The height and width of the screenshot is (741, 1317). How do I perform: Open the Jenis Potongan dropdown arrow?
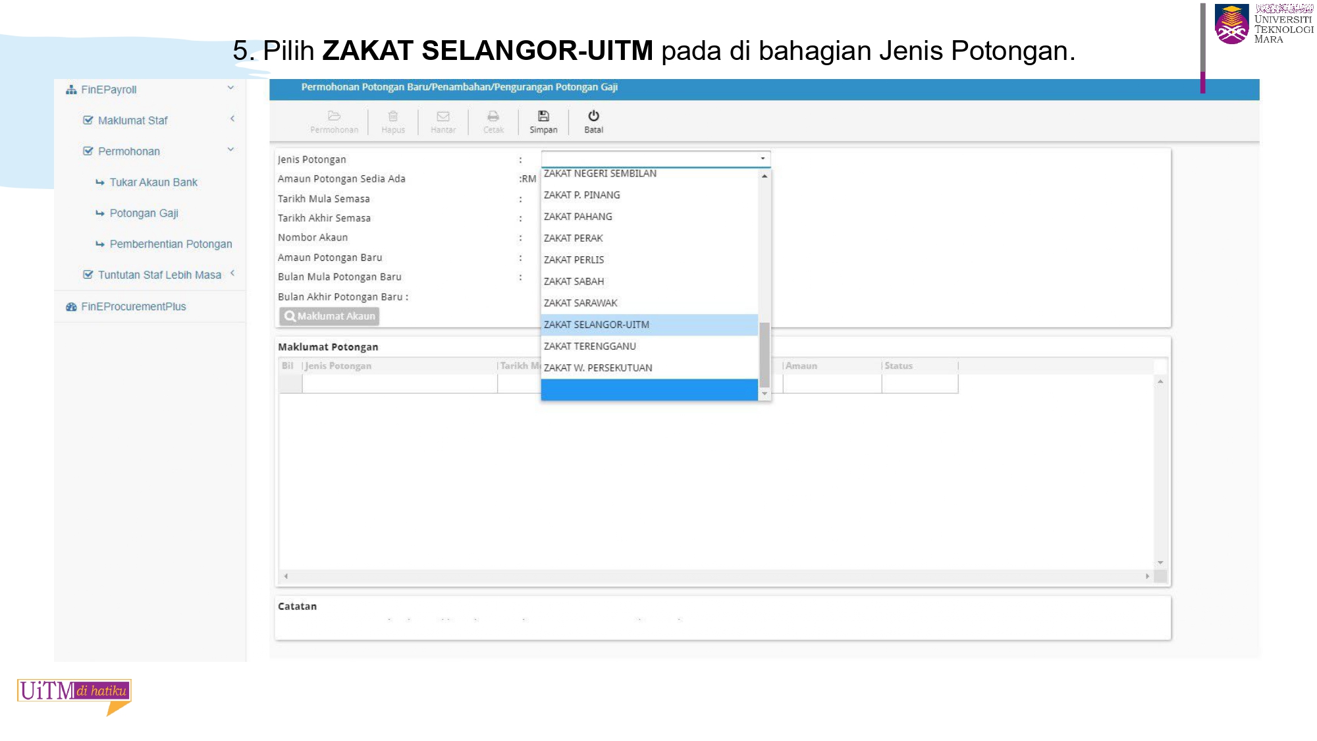click(x=763, y=158)
